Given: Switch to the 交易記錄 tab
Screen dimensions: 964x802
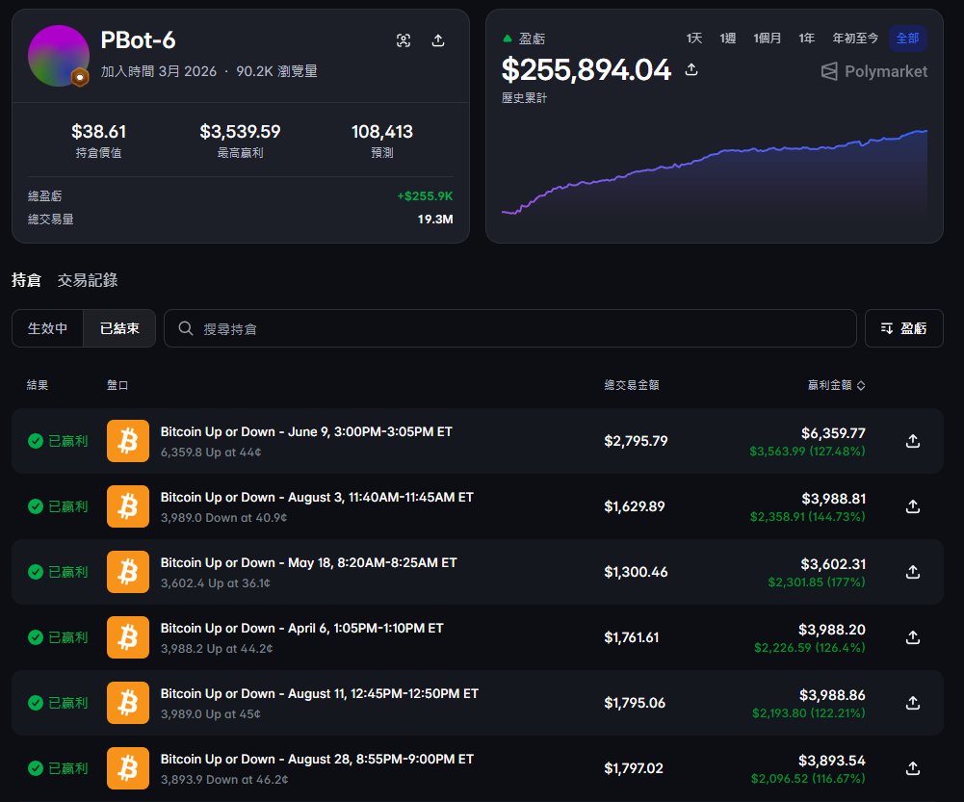Looking at the screenshot, I should point(88,280).
